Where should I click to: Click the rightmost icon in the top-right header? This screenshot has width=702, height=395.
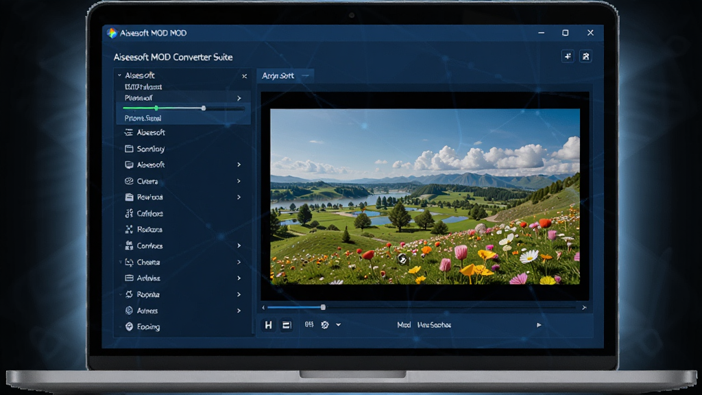point(585,56)
